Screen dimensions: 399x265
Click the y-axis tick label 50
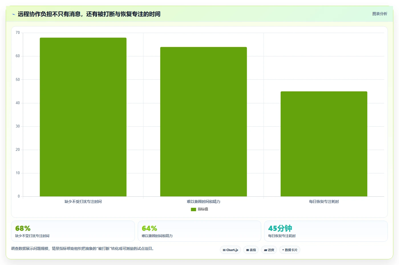pos(18,80)
